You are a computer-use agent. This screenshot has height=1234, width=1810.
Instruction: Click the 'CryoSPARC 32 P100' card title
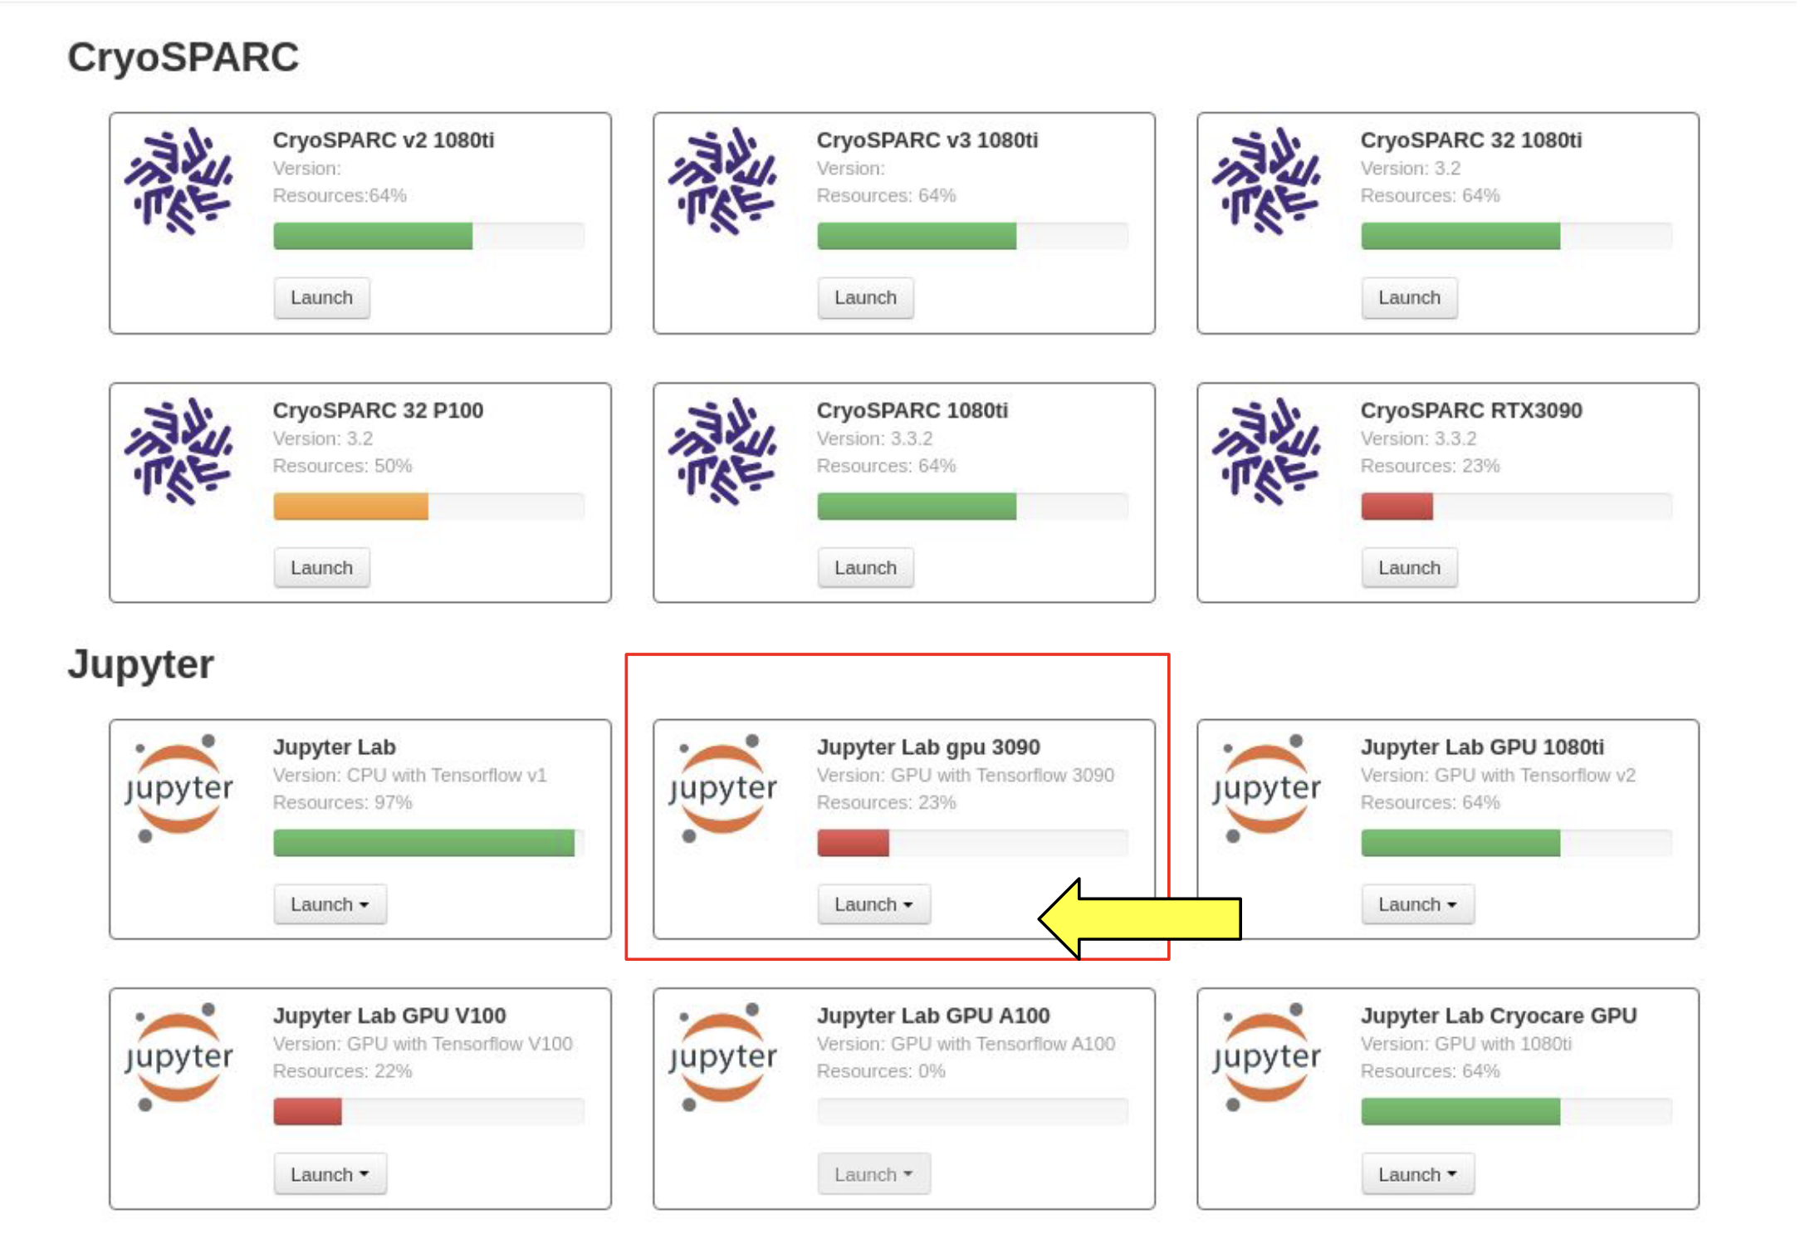pos(379,410)
